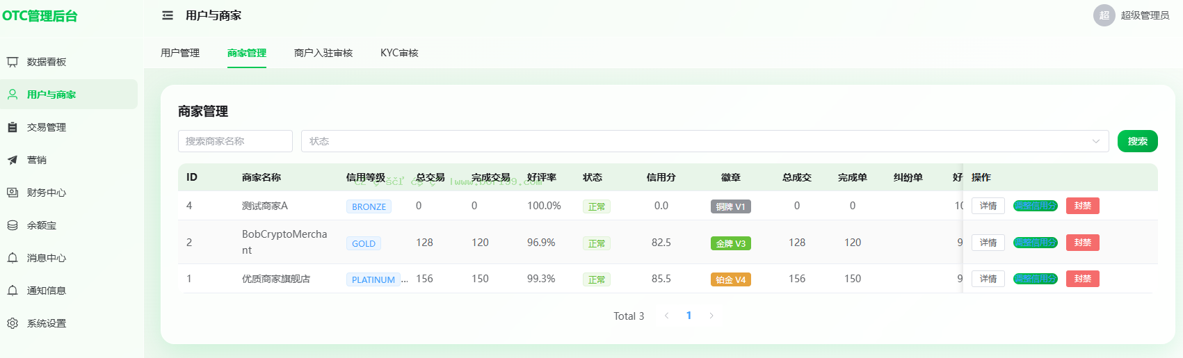Click the 超 admin avatar
The height and width of the screenshot is (358, 1183).
1104,15
